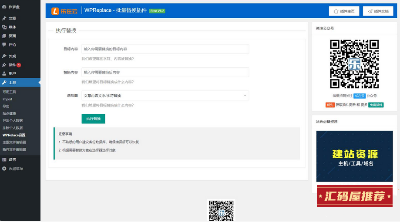Image resolution: width=400 pixels, height=222 pixels.
Task: Select 站点健康 submenu entry
Action: click(x=9, y=113)
